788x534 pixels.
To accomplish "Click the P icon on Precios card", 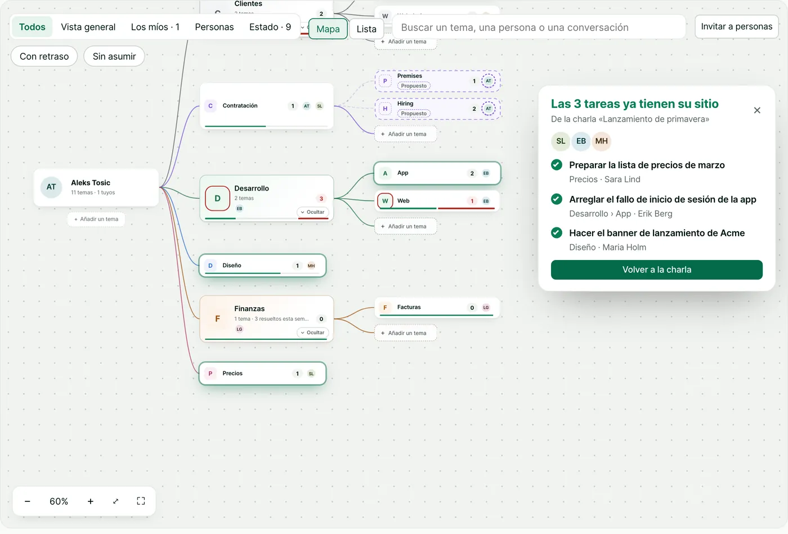I will coord(211,374).
